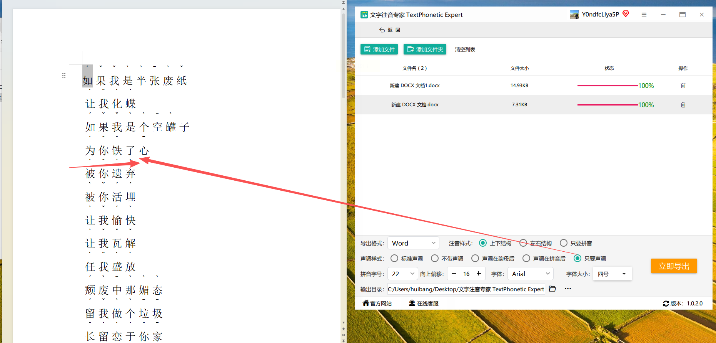Click the version refresh icon
Screen dimensions: 716x343
(666, 303)
